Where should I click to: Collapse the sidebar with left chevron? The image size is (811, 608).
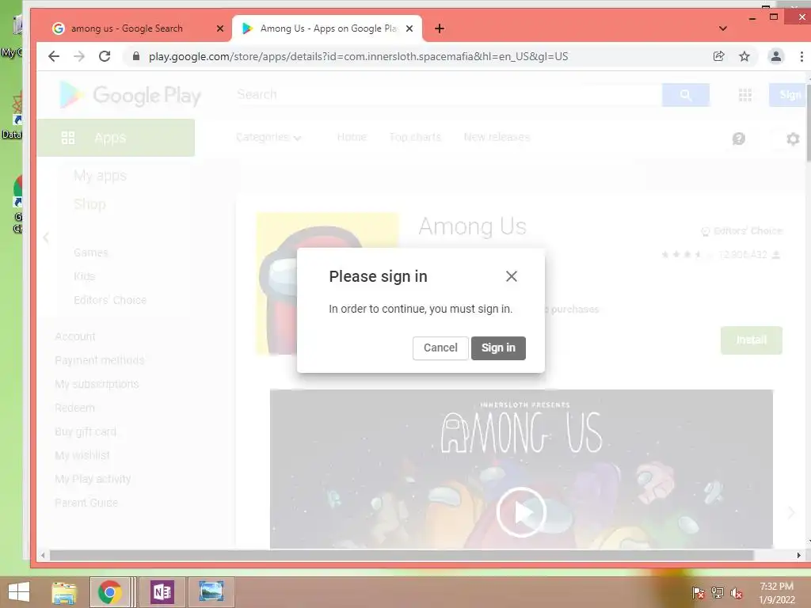click(x=46, y=237)
